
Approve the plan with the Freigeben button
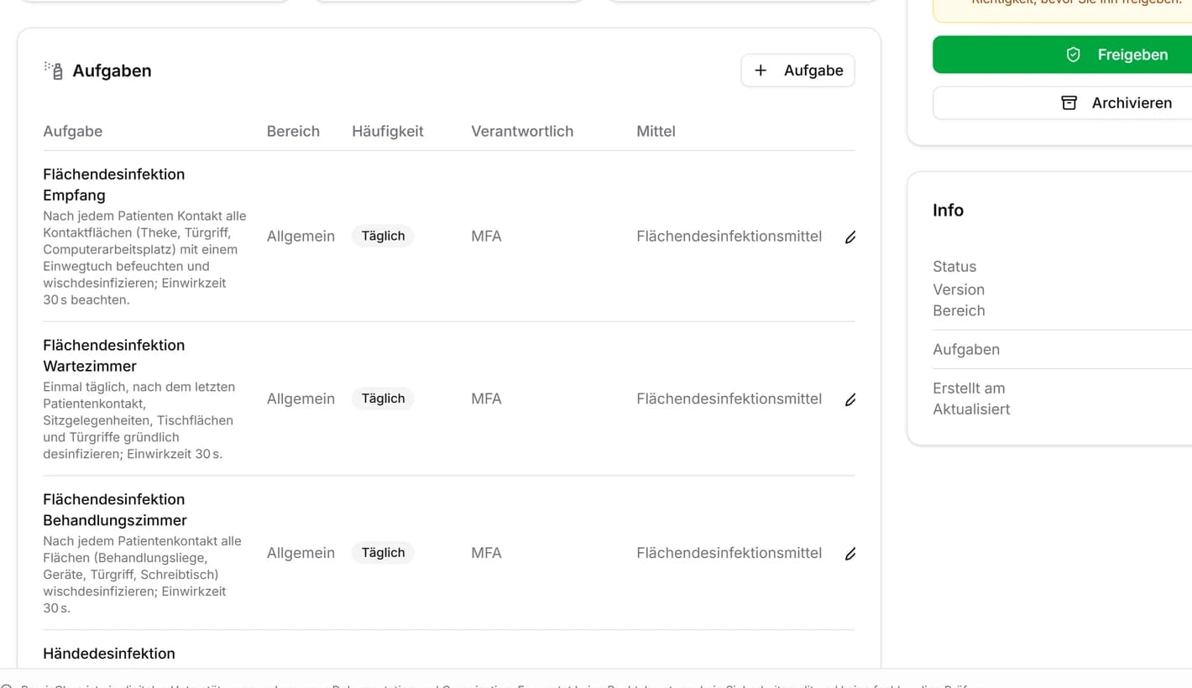(1116, 55)
